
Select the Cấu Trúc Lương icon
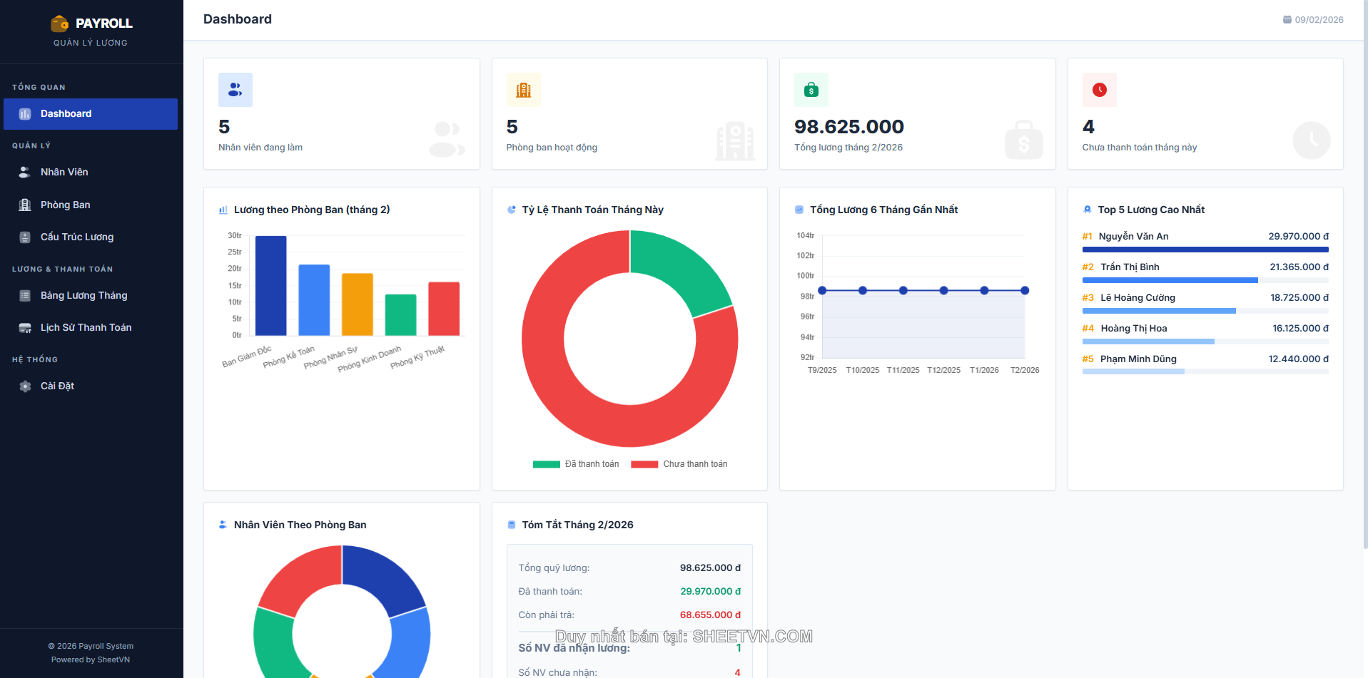tap(24, 237)
